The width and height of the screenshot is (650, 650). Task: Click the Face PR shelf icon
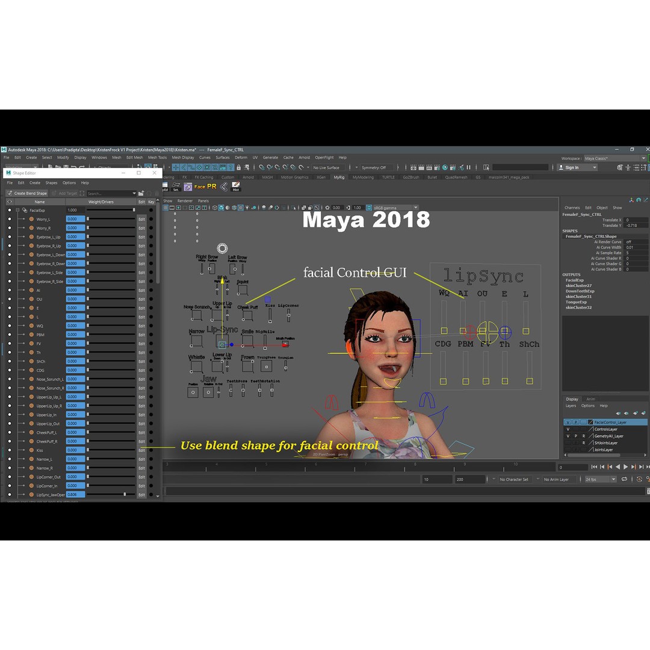(x=205, y=187)
